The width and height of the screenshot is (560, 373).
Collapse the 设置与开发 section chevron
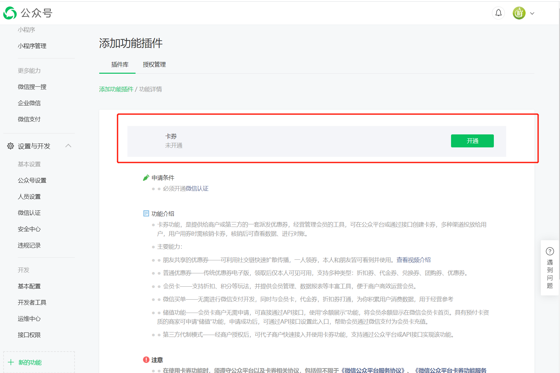tap(68, 146)
